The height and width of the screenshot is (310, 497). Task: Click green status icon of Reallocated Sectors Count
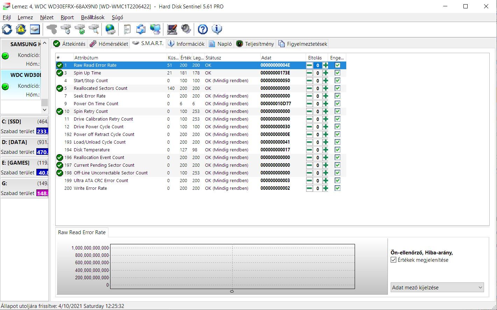[60, 88]
